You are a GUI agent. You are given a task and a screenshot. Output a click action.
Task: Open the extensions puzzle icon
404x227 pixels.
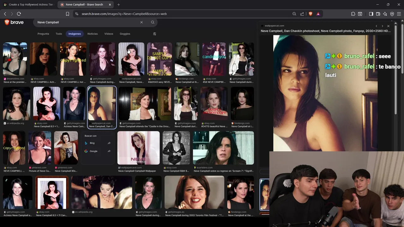pyautogui.click(x=353, y=14)
